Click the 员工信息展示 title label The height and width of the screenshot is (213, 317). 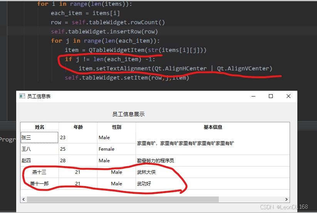[128, 114]
